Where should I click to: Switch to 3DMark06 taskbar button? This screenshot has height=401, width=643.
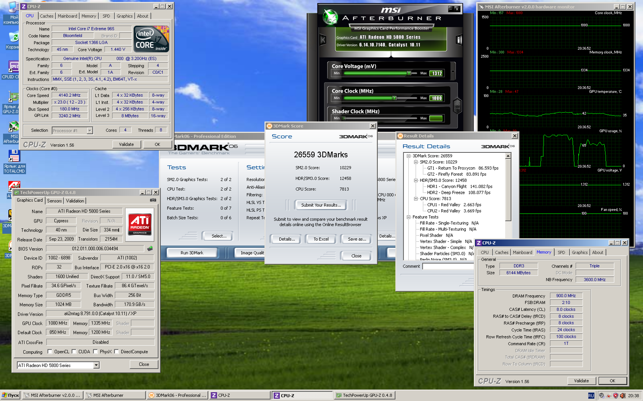click(177, 395)
